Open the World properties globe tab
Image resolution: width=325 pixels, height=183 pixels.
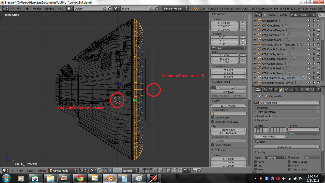[x=276, y=90]
